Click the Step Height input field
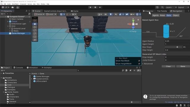Viewport: 190px width, 107px height. click(x=178, y=50)
